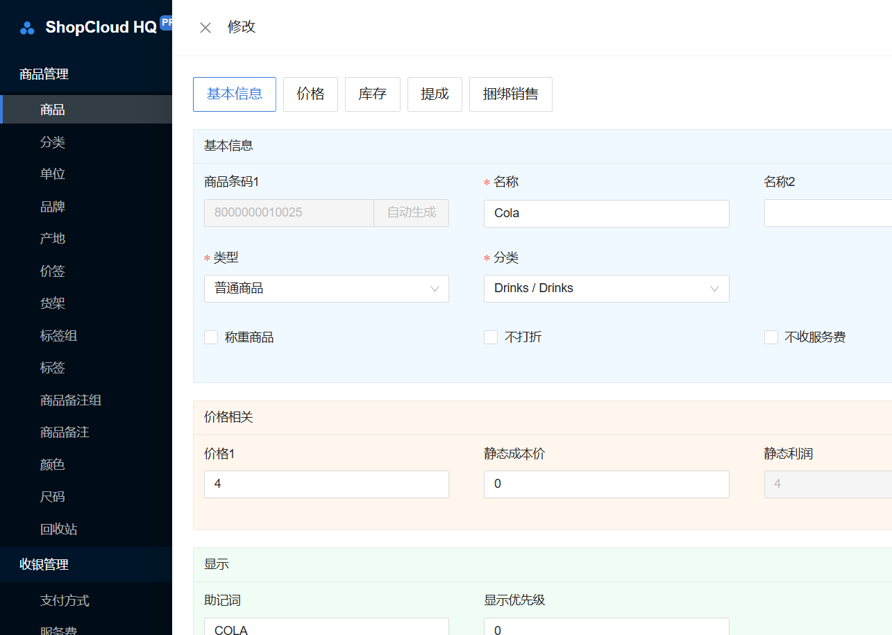This screenshot has width=892, height=635.
Task: Enable the 称重商品 checkbox
Action: [x=211, y=338]
